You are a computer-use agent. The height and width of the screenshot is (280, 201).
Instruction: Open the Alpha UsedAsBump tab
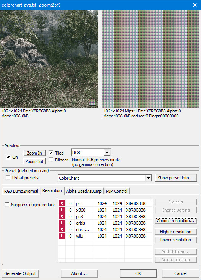tap(84, 191)
